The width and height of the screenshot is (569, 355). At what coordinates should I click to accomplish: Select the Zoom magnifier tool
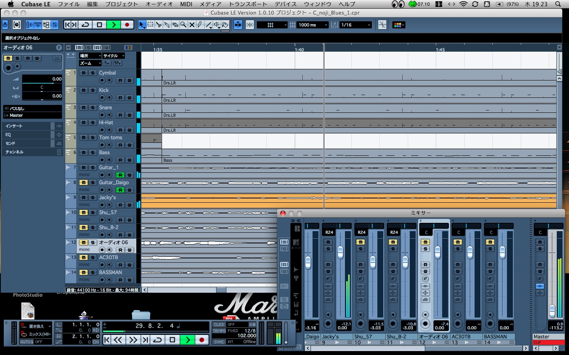183,25
